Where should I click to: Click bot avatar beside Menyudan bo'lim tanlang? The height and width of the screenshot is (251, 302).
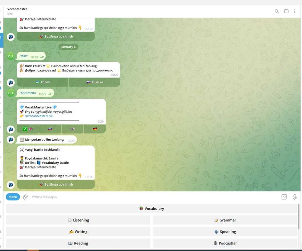[11, 139]
